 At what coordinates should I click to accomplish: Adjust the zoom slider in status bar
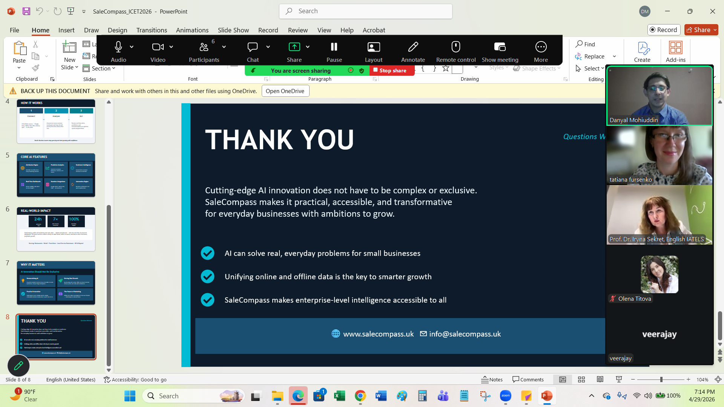661,379
